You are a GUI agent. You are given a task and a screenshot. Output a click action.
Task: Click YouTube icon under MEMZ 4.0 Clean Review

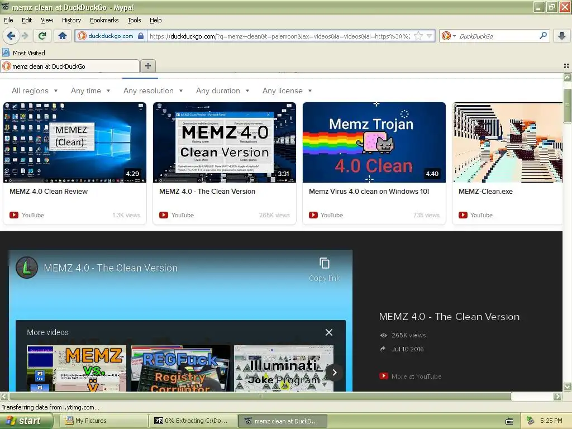coord(14,215)
